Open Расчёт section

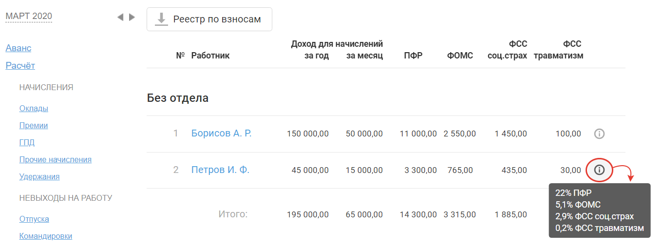coord(20,66)
